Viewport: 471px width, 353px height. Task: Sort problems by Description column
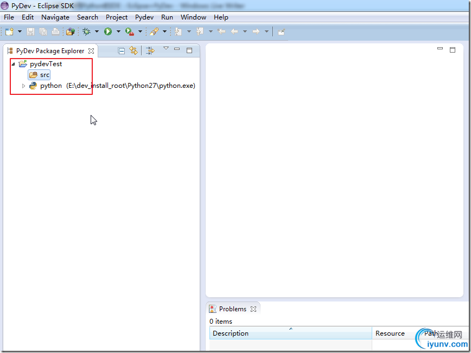(x=290, y=333)
